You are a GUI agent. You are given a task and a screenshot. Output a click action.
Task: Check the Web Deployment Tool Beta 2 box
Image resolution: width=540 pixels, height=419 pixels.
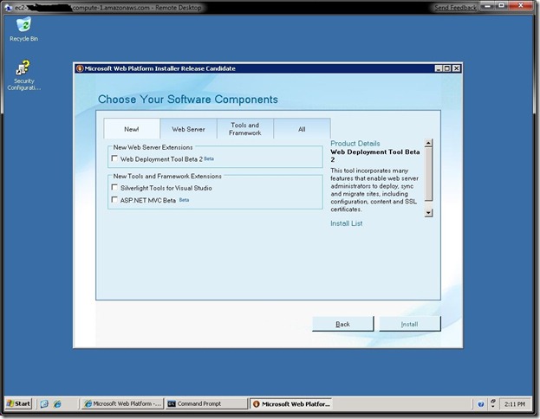tap(114, 158)
